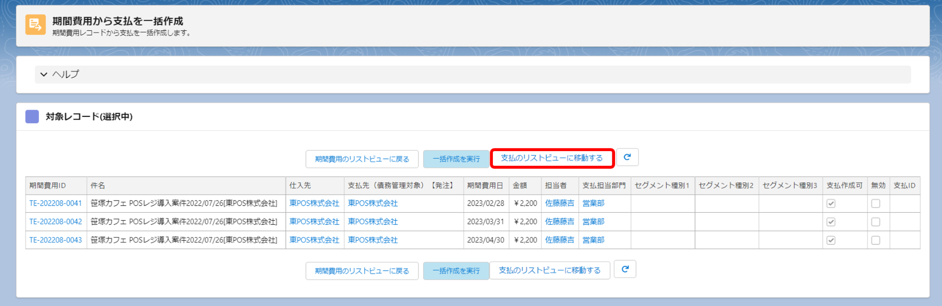The image size is (942, 306).
Task: Toggle 支払作成可 checkbox for TE-202208-0042
Action: tap(831, 222)
